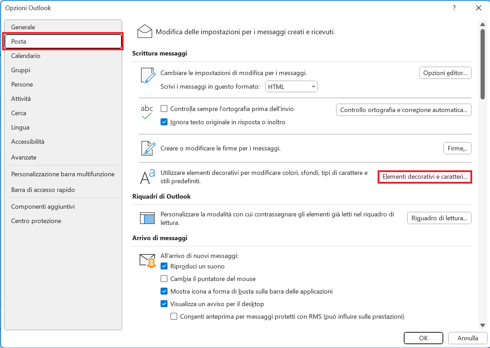Open Componenti aggiuntivi category

63,206
